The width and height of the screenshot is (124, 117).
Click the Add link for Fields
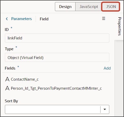[107, 68]
